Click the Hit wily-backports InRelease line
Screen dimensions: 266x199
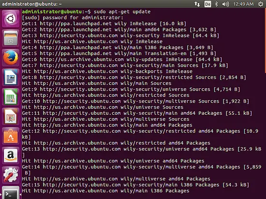coord(107,71)
